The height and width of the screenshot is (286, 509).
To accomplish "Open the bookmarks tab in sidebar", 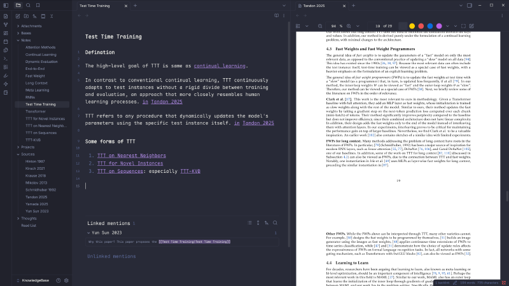I will click(38, 5).
